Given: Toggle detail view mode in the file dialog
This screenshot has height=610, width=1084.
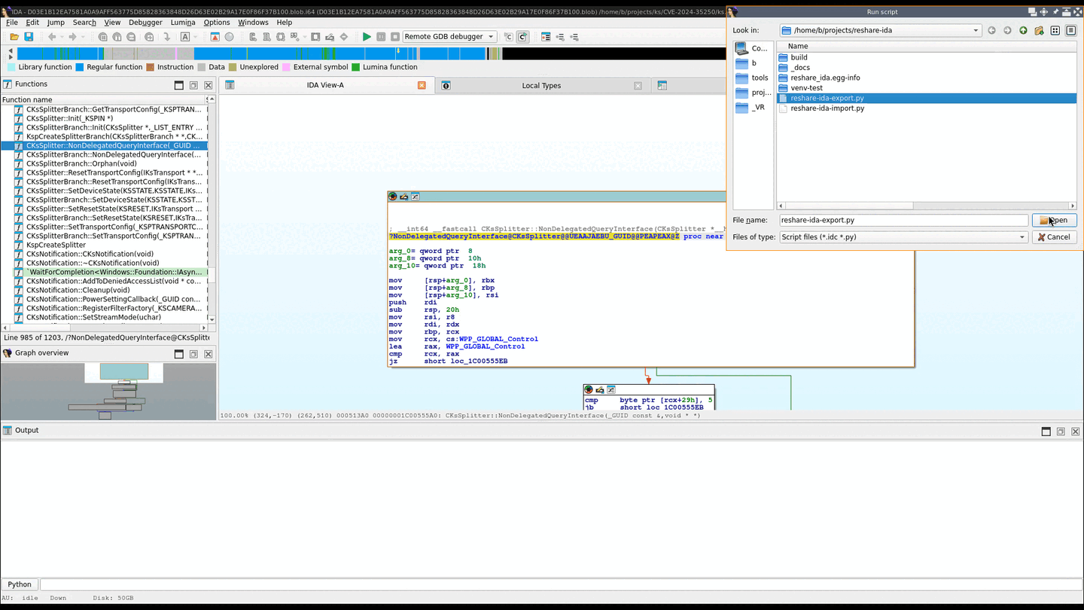Looking at the screenshot, I should pos(1072,30).
